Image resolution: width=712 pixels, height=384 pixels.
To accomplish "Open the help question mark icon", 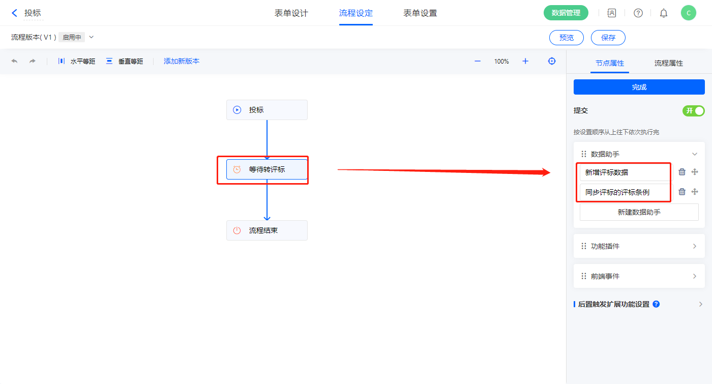I will click(x=638, y=13).
